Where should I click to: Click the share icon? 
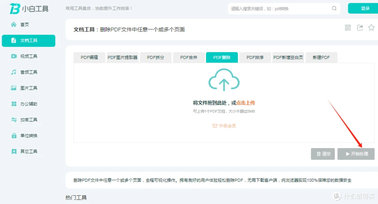(360, 28)
